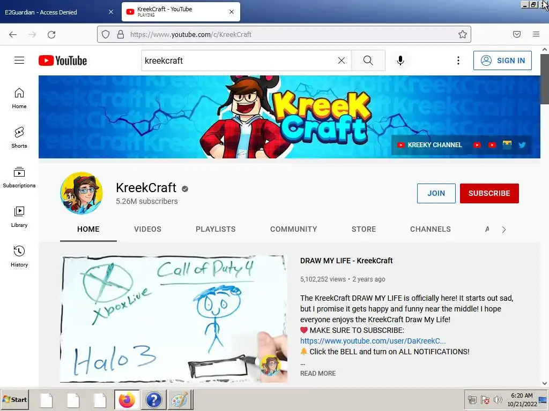Open the CHANNELS tab
This screenshot has width=549, height=411.
coord(431,229)
